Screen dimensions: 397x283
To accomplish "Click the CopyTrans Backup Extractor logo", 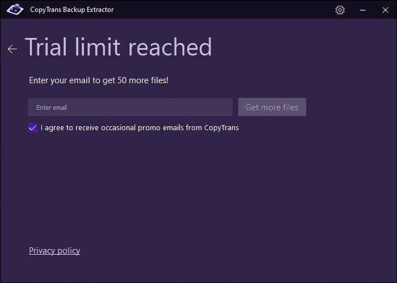I will [15, 10].
